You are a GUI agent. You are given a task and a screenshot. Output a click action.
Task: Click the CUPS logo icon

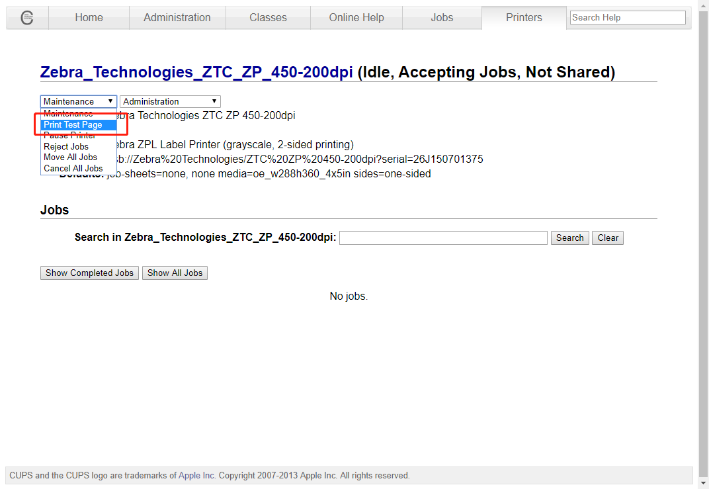(27, 18)
